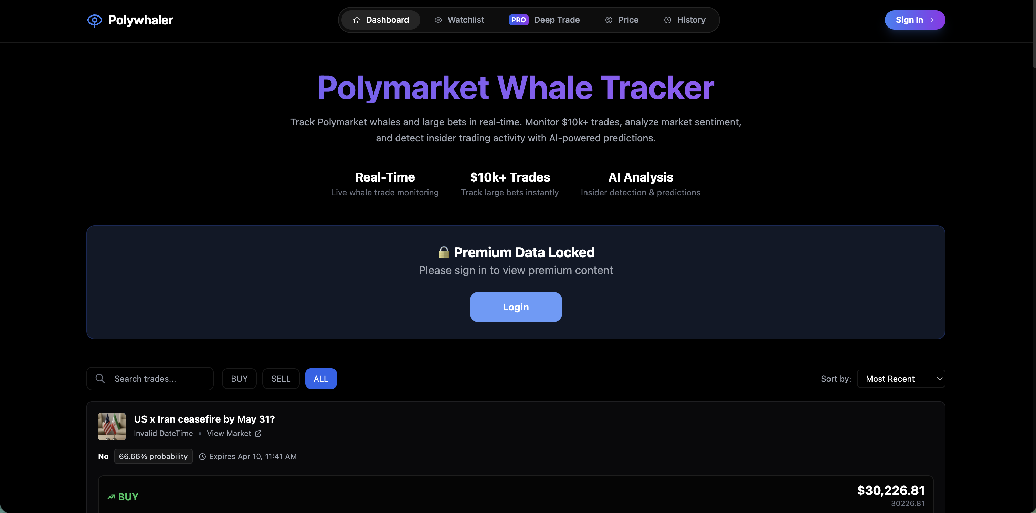The width and height of the screenshot is (1036, 513).
Task: Click the Polywhaler eye logo icon
Action: [95, 21]
